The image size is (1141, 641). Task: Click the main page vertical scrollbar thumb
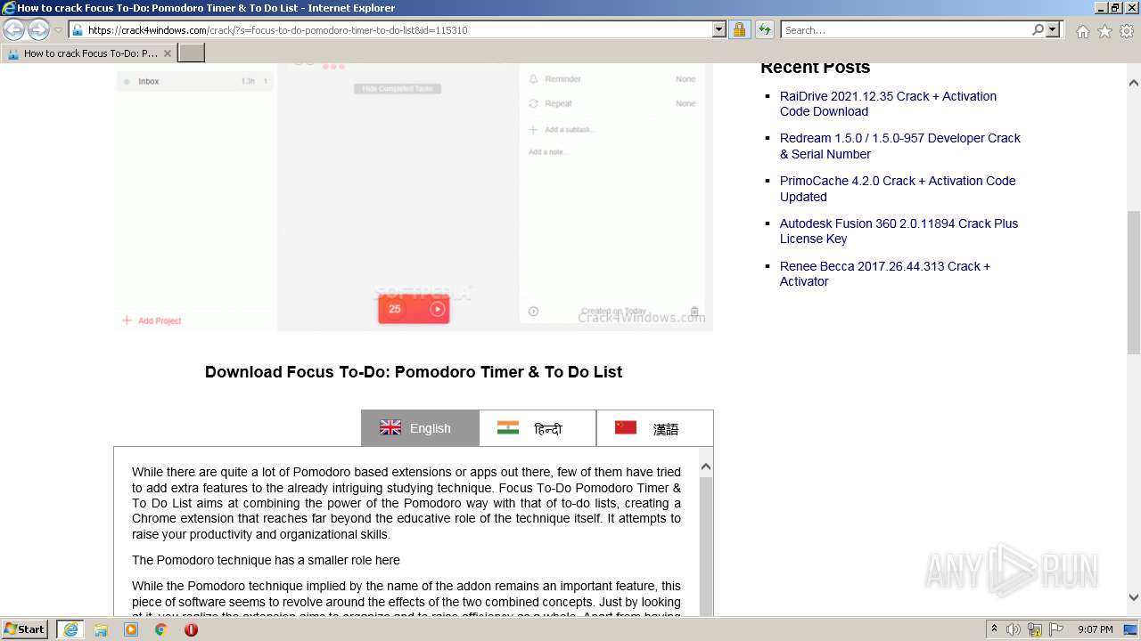point(1134,282)
